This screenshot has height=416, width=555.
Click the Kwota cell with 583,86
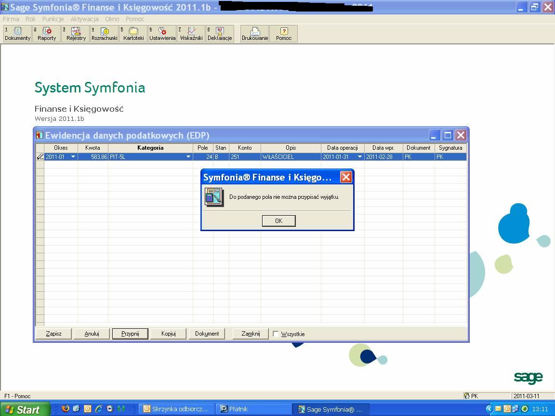[x=93, y=157]
